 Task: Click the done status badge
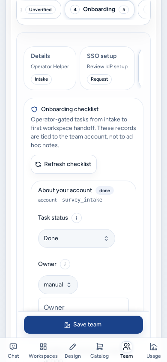coord(104,190)
